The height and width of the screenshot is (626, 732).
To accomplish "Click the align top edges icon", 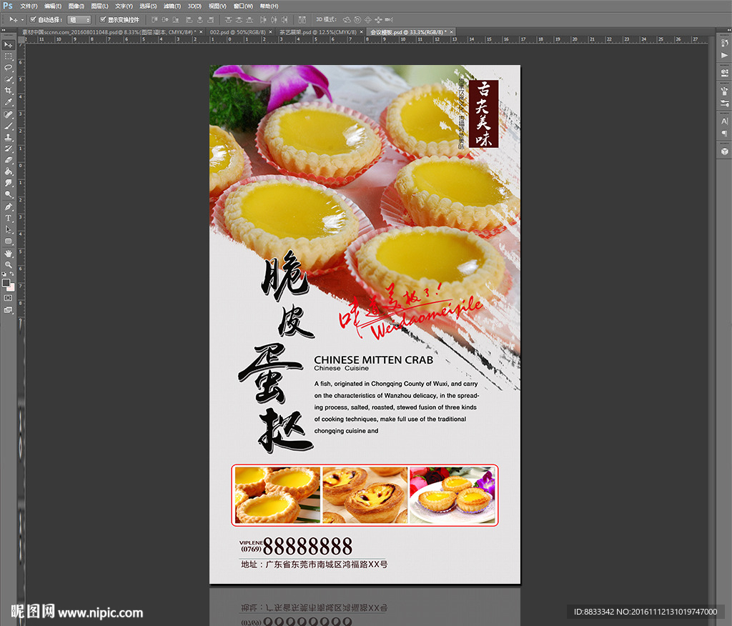I will coord(154,19).
